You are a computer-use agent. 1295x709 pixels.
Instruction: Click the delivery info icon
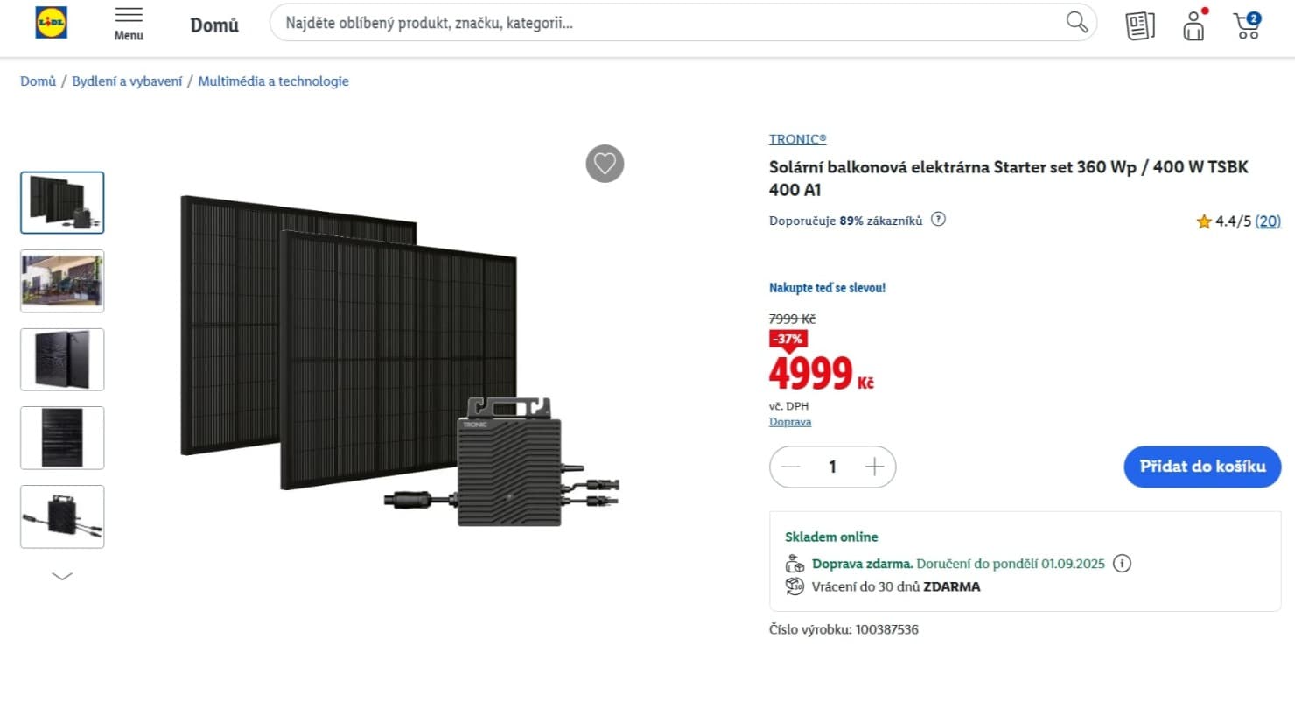point(1123,564)
